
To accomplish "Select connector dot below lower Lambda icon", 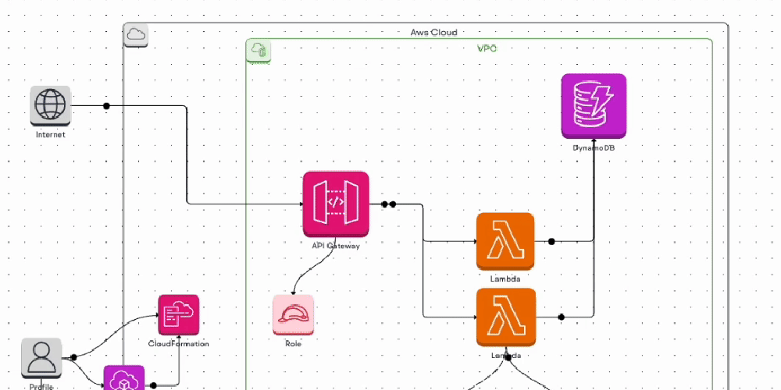I will 508,357.
